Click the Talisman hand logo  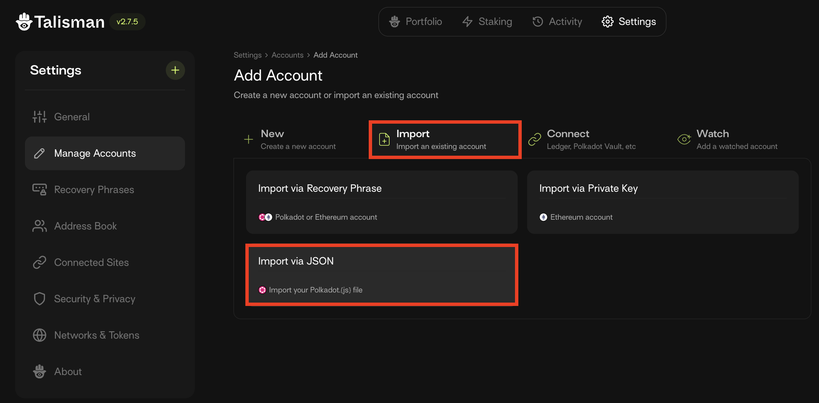click(x=24, y=22)
